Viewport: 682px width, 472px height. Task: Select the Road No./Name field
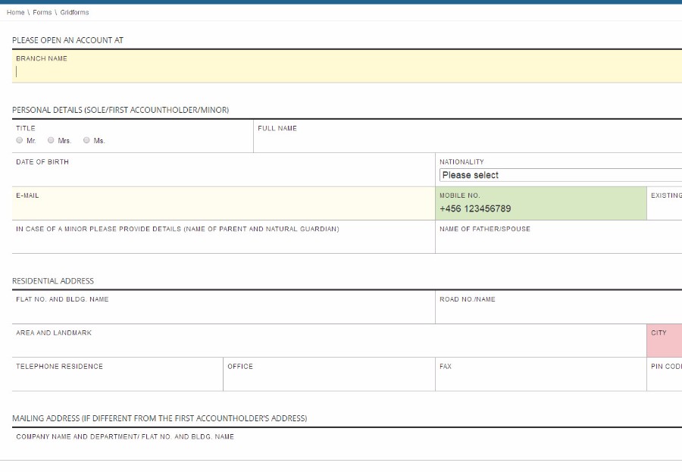(558, 313)
